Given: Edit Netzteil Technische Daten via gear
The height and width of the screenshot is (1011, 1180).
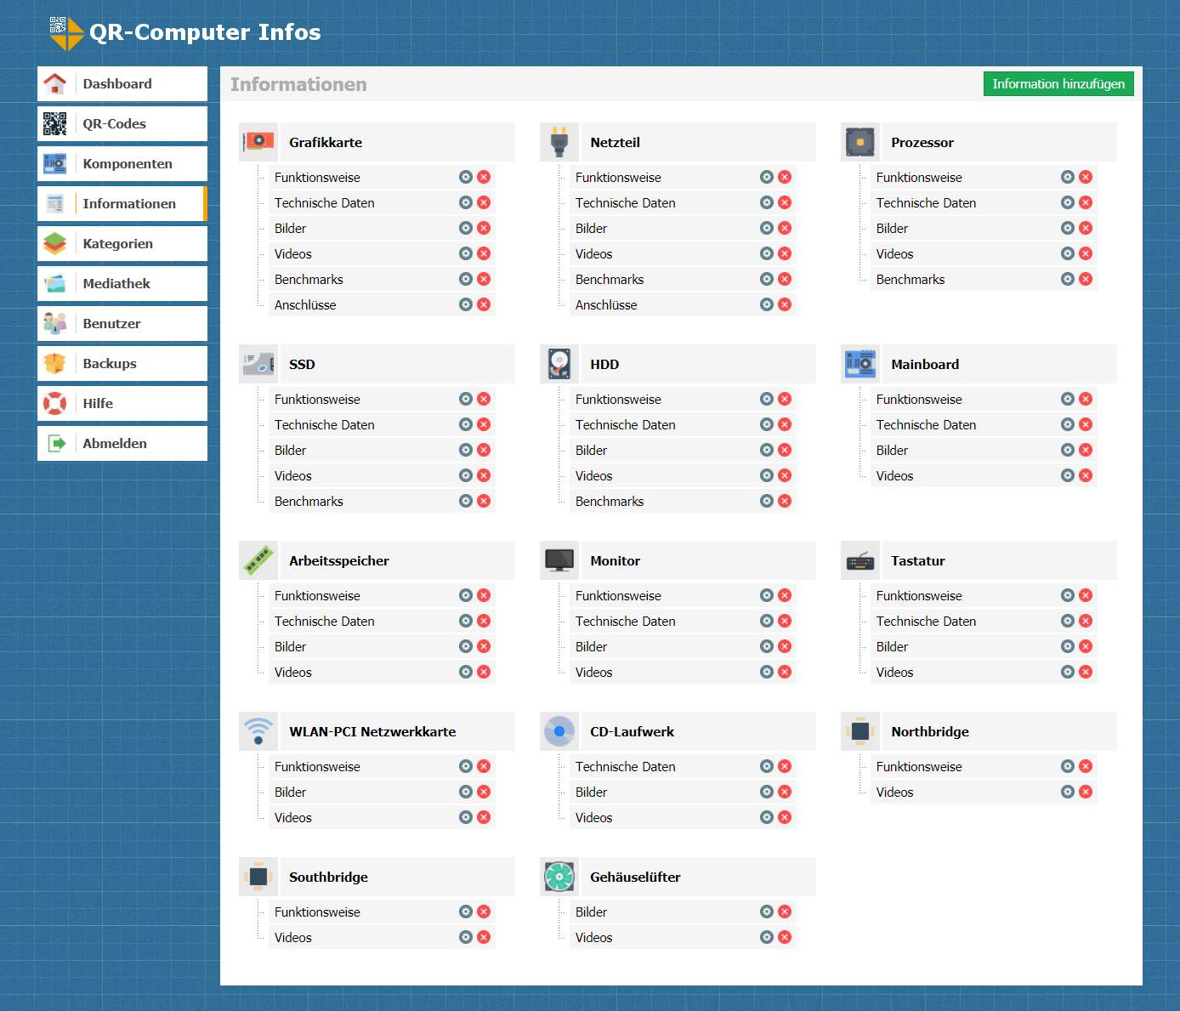Looking at the screenshot, I should coord(767,202).
